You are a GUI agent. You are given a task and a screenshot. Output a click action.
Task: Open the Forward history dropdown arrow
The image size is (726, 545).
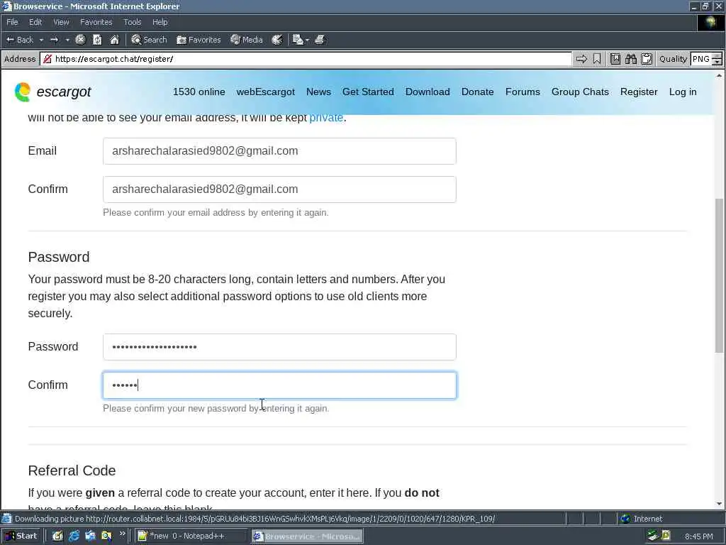[67, 40]
